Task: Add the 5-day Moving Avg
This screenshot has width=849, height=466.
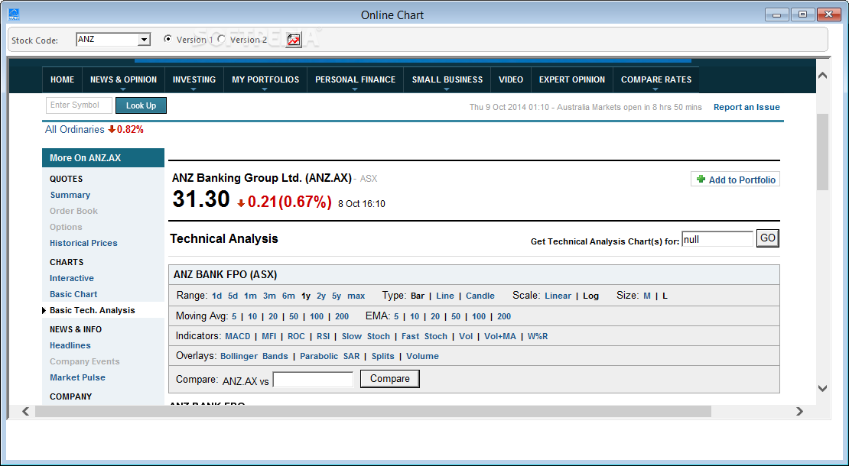Action: tap(234, 317)
